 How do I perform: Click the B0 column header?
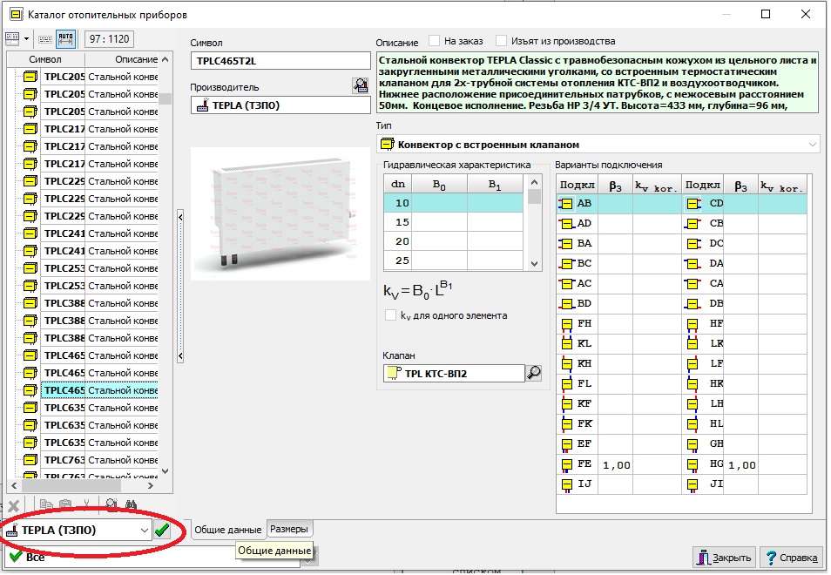[439, 185]
